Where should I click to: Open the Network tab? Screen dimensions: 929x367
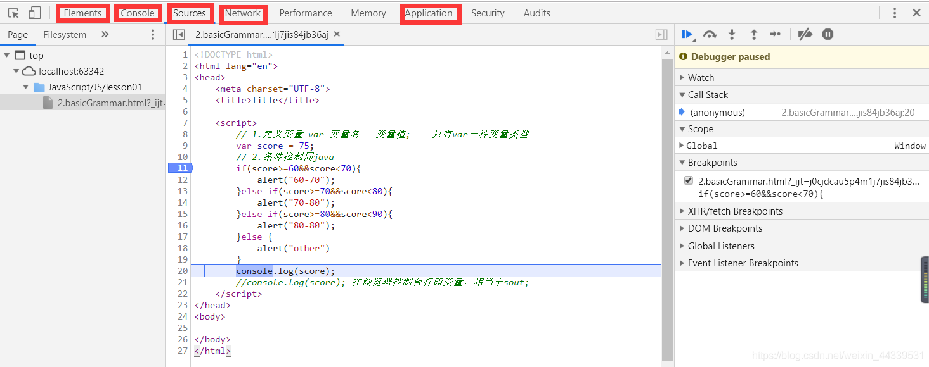click(x=243, y=13)
